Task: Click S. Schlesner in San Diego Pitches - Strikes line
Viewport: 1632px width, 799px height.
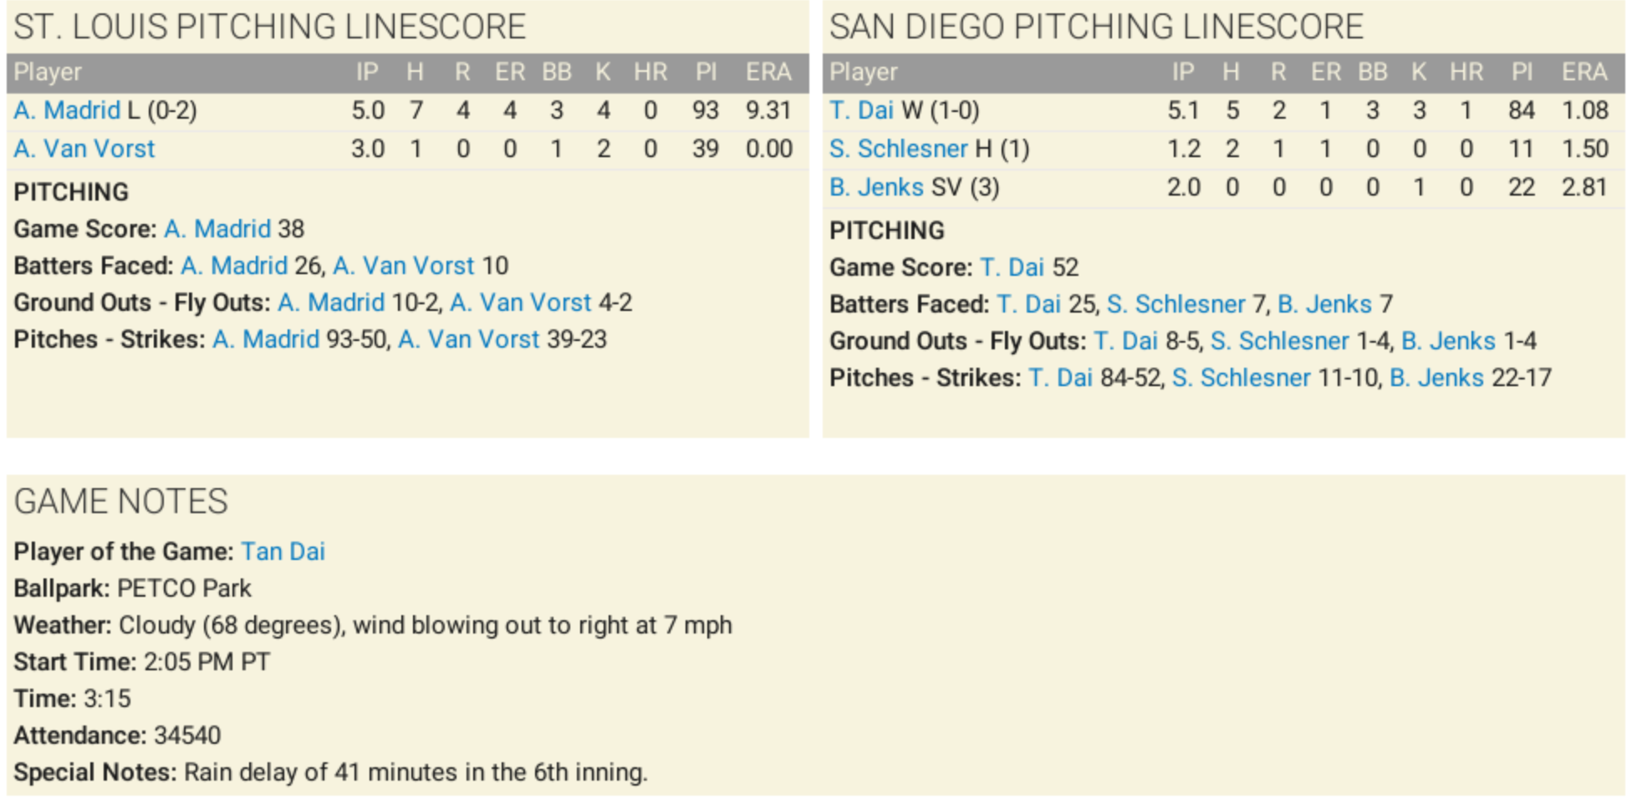Action: tap(1241, 378)
